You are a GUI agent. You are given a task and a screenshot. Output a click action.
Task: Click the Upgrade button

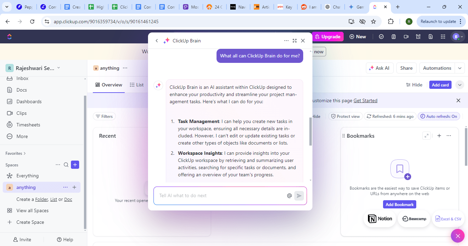pyautogui.click(x=328, y=37)
